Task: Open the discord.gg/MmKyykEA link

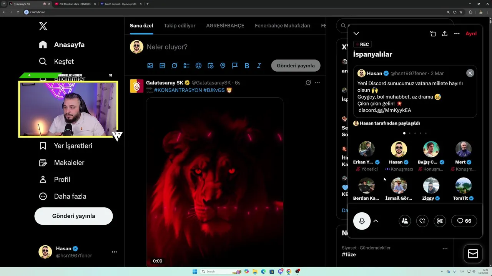Action: (x=385, y=110)
